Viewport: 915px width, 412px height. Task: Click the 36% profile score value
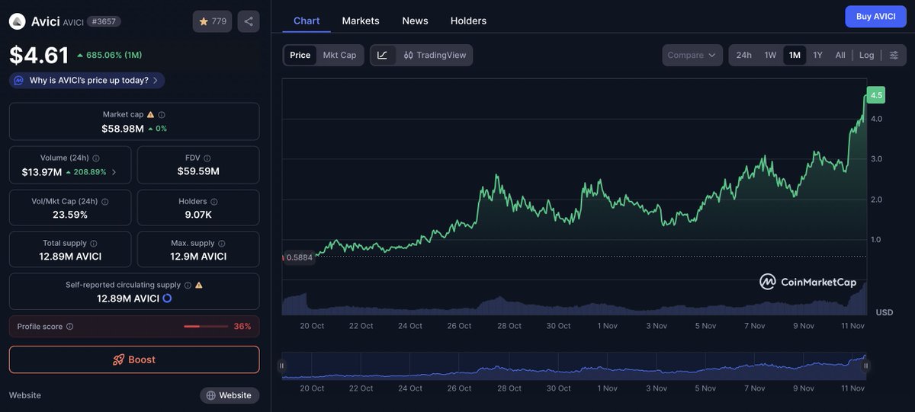tap(242, 327)
